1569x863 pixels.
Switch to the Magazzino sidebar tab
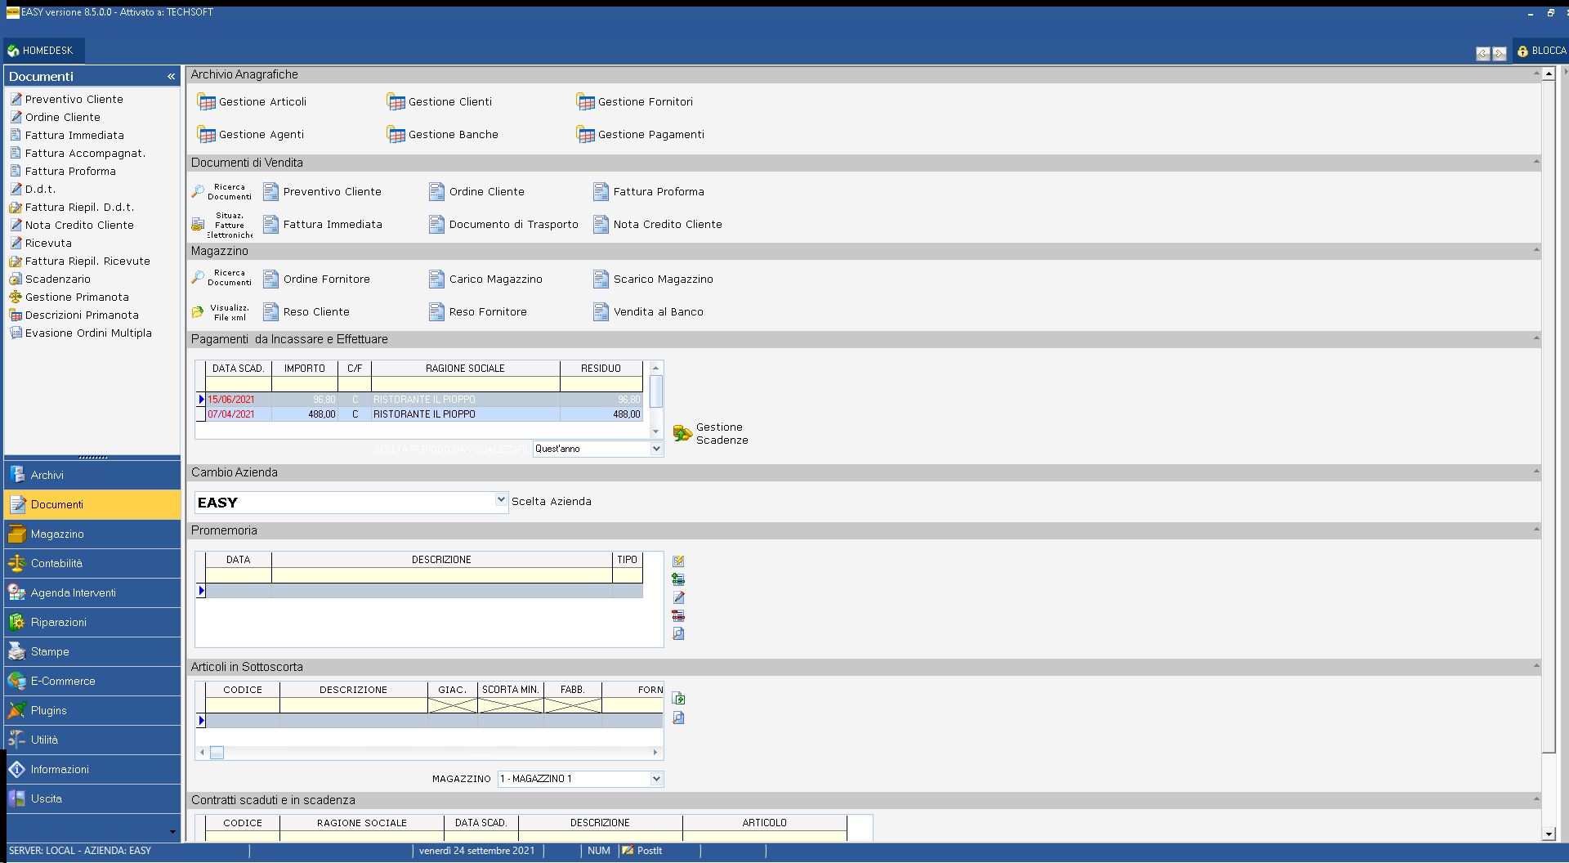92,534
